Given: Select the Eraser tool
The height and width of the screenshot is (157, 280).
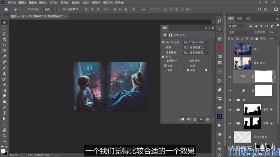Looking at the screenshot, I should [4, 85].
